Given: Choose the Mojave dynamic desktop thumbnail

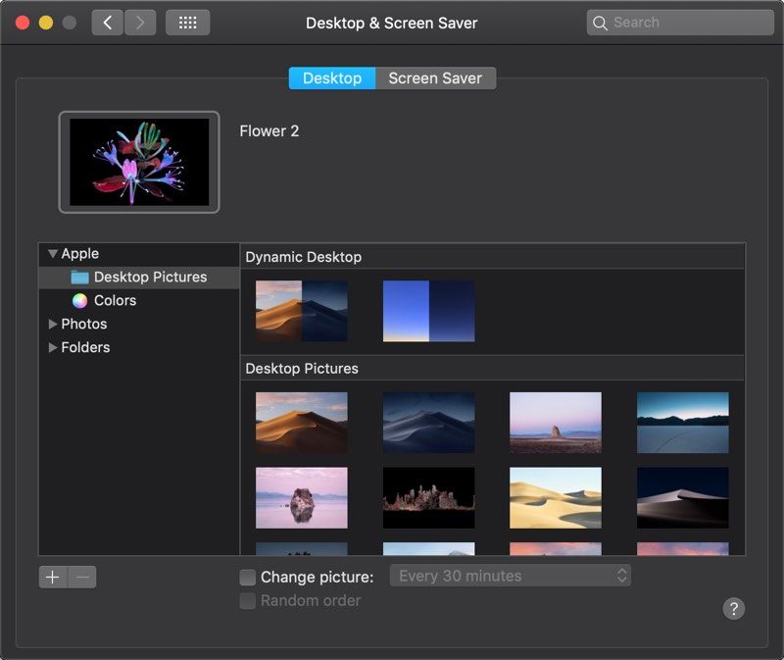Looking at the screenshot, I should click(302, 311).
